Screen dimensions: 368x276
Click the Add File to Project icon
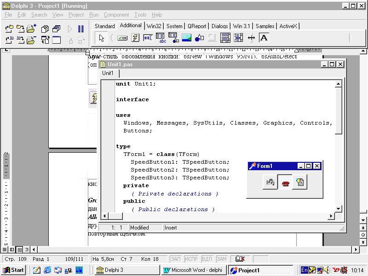pyautogui.click(x=31, y=29)
